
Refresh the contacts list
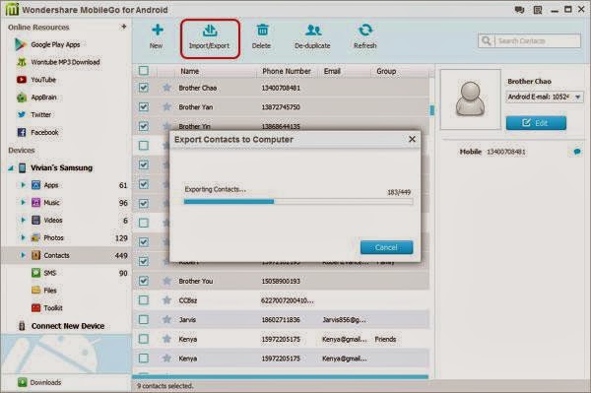coord(365,36)
